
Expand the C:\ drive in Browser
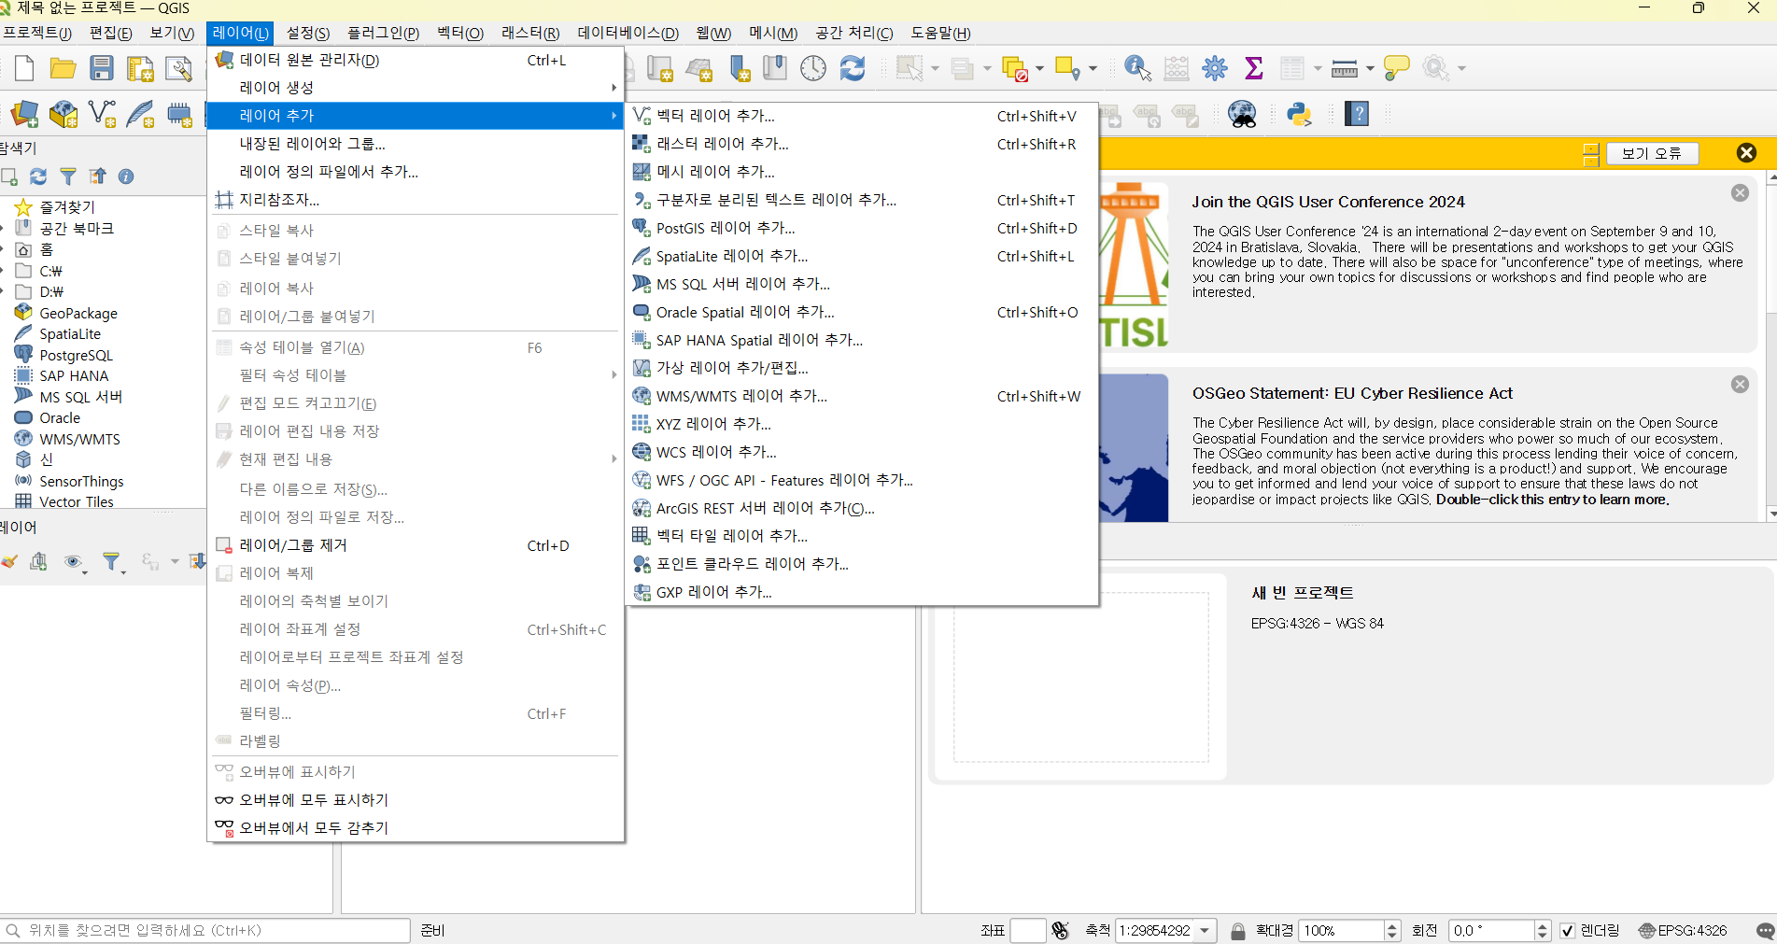coord(3,271)
